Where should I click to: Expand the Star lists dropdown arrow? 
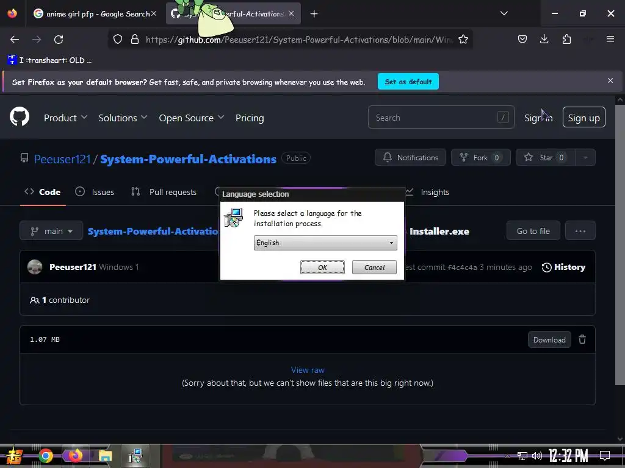(x=585, y=158)
